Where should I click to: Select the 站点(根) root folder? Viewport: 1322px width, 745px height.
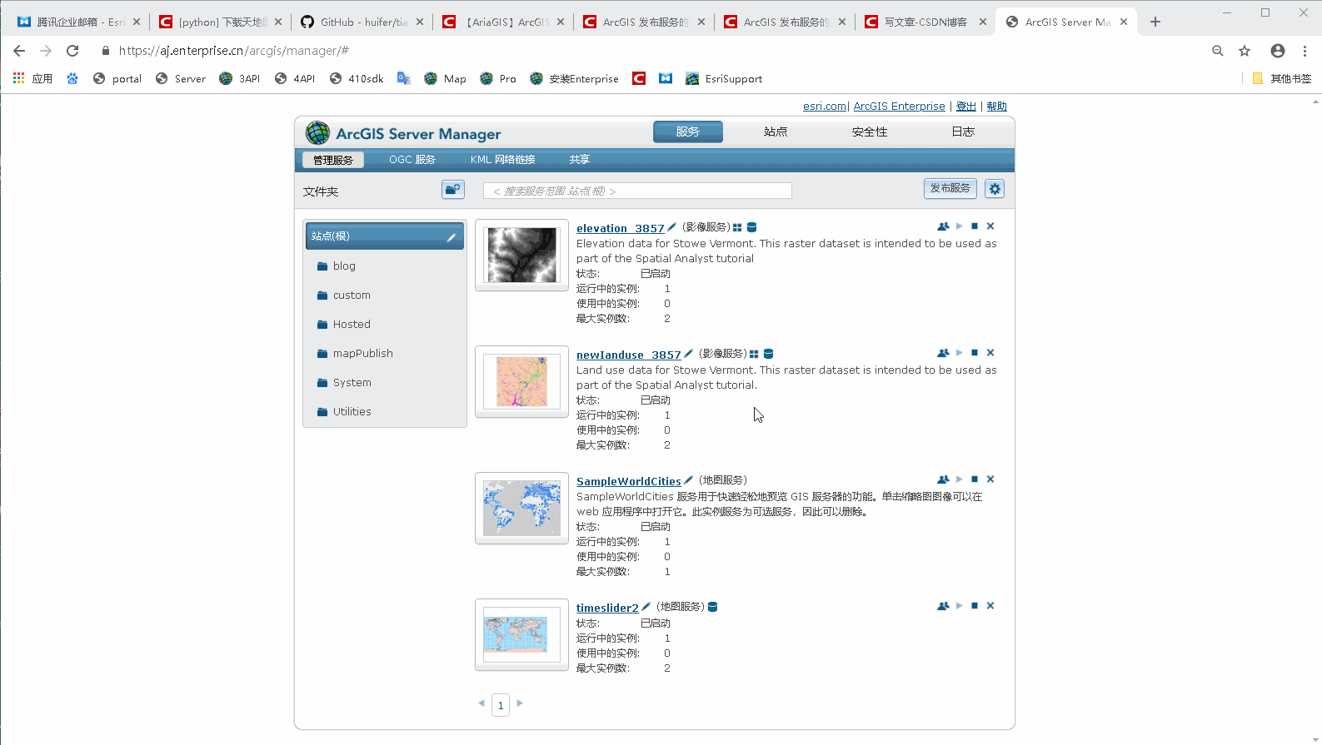(384, 236)
